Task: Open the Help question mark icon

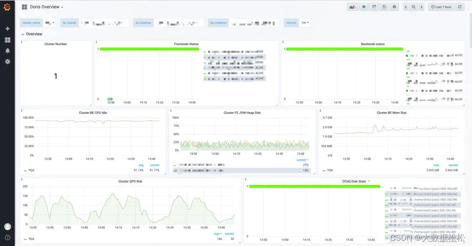Action: click(x=7, y=237)
